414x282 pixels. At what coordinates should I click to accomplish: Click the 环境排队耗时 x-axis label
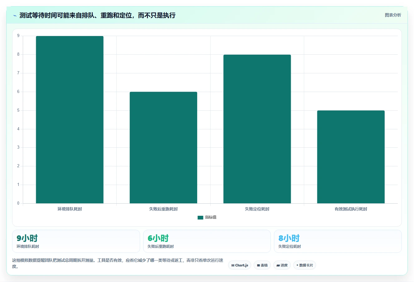pos(70,209)
